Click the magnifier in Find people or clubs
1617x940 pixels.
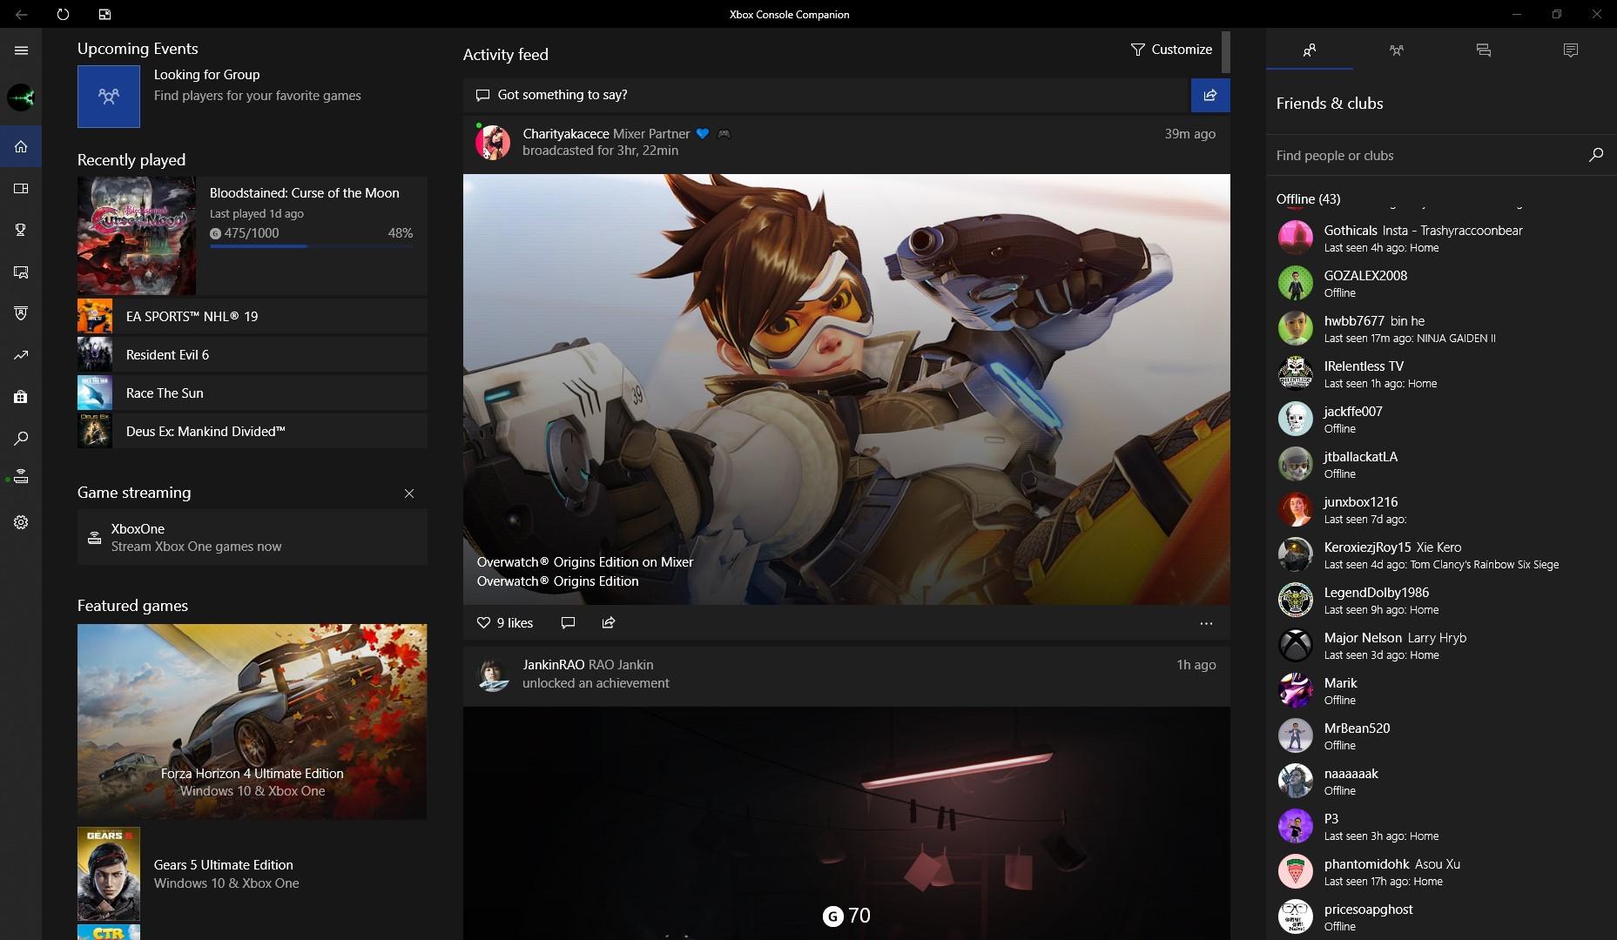(1596, 155)
